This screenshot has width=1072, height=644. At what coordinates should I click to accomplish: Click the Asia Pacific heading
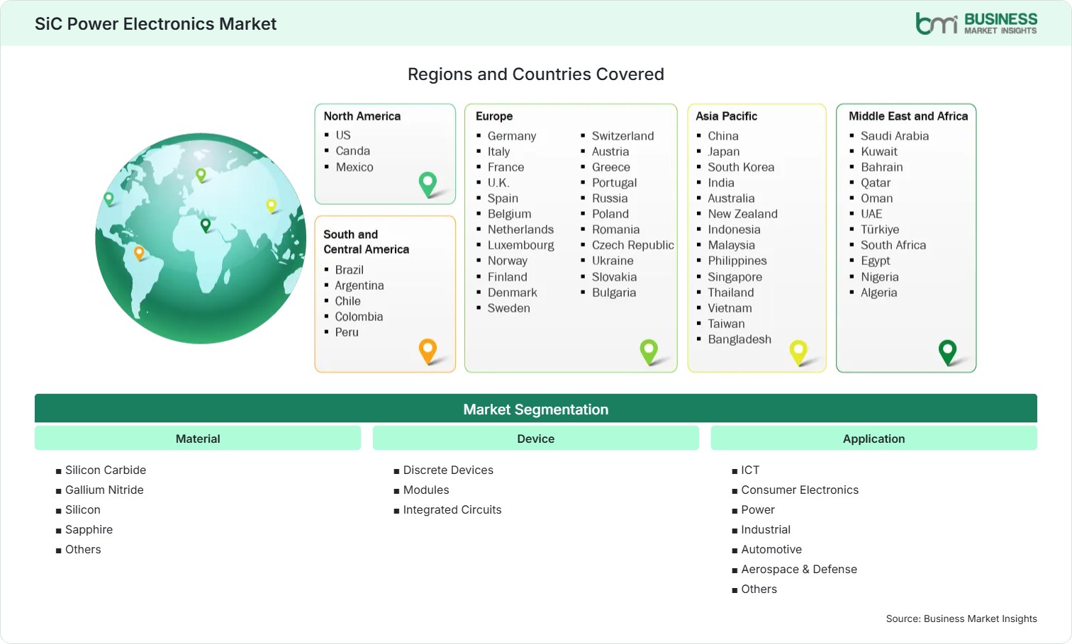click(x=727, y=116)
